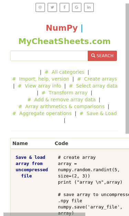Focus the search text field

click(x=49, y=56)
